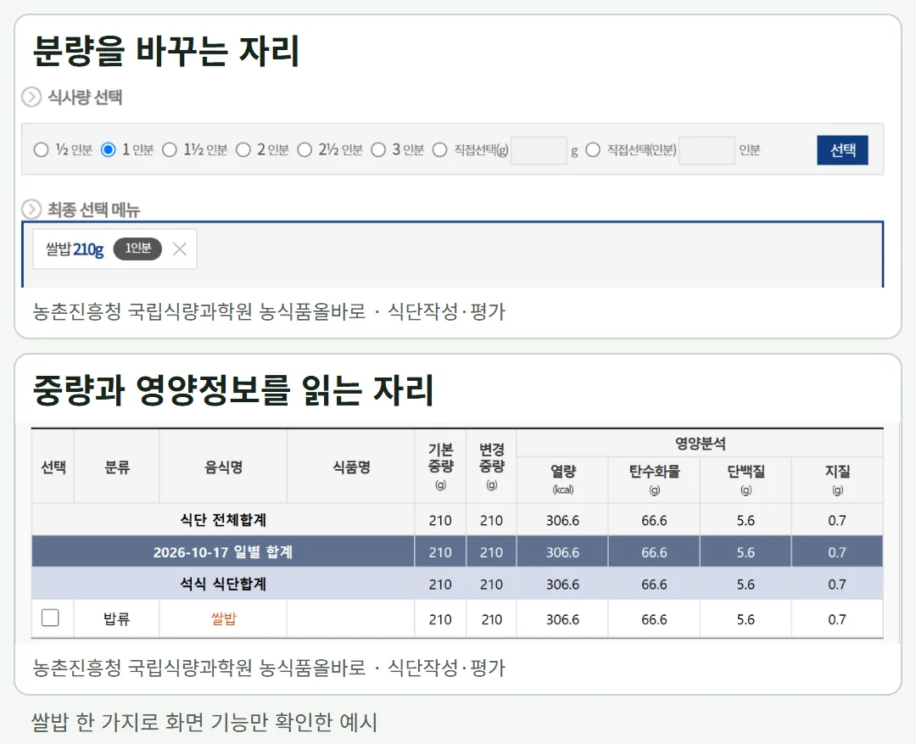Image resolution: width=916 pixels, height=744 pixels.
Task: Click the 석식 식단합계 row label
Action: [x=223, y=584]
